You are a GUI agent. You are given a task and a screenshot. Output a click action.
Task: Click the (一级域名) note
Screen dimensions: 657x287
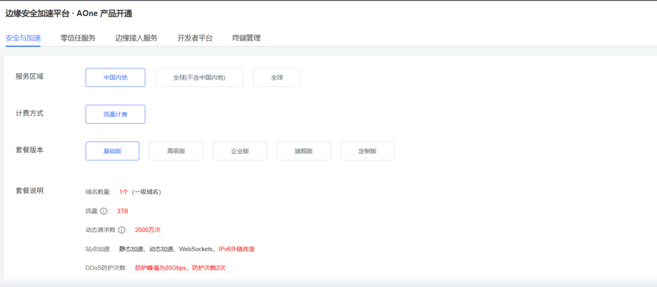[x=146, y=192]
